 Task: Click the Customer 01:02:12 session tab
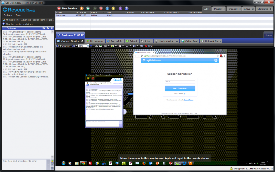click(70, 35)
